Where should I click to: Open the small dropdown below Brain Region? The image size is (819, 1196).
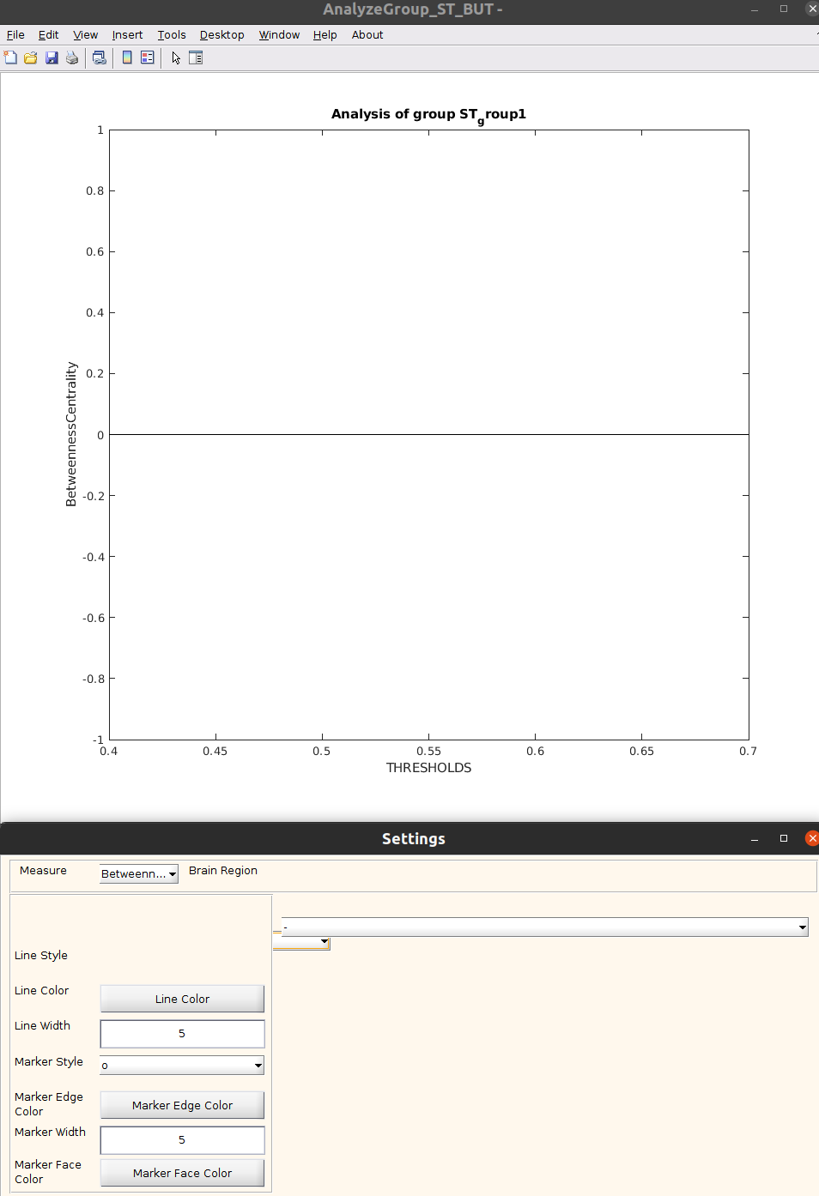click(x=301, y=943)
